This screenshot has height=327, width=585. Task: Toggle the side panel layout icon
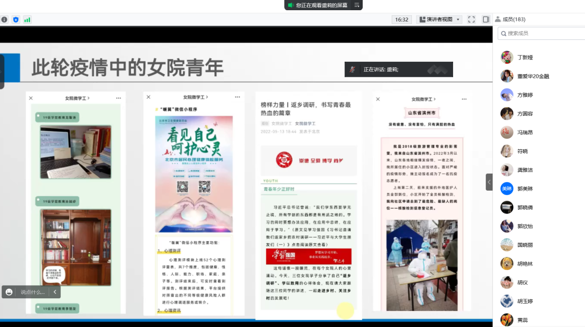(486, 19)
